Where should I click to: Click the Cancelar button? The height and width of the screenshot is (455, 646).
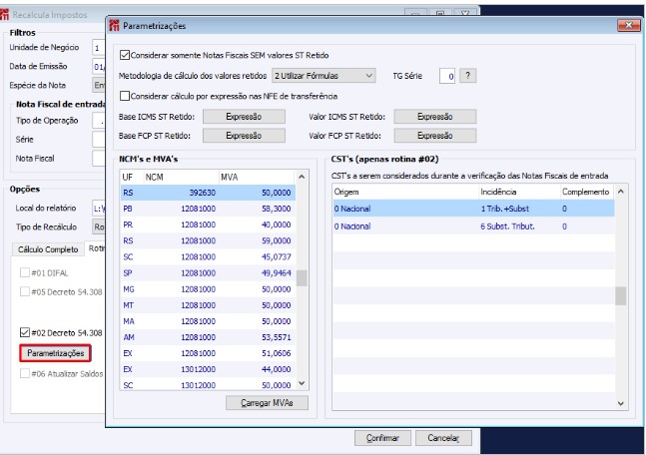point(443,438)
